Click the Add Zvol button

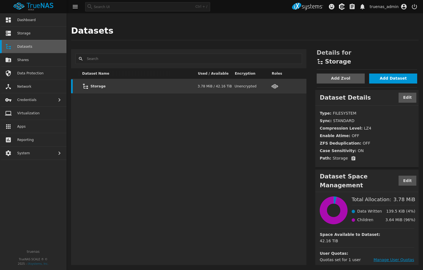[x=340, y=79]
